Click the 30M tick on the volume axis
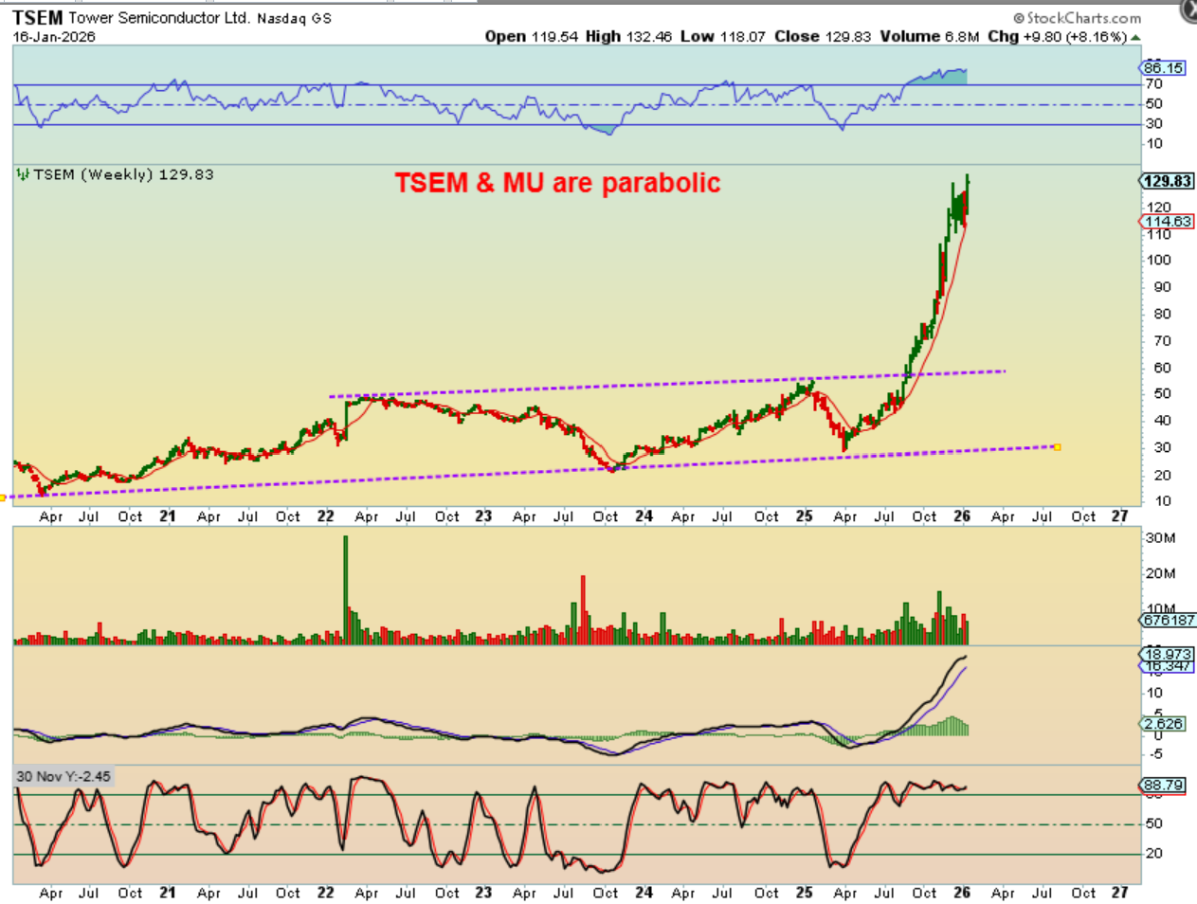1197x904 pixels. click(x=1160, y=537)
